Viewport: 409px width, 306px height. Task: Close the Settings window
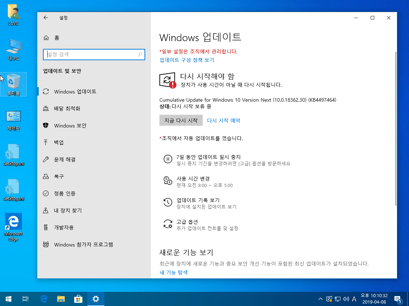pyautogui.click(x=389, y=18)
